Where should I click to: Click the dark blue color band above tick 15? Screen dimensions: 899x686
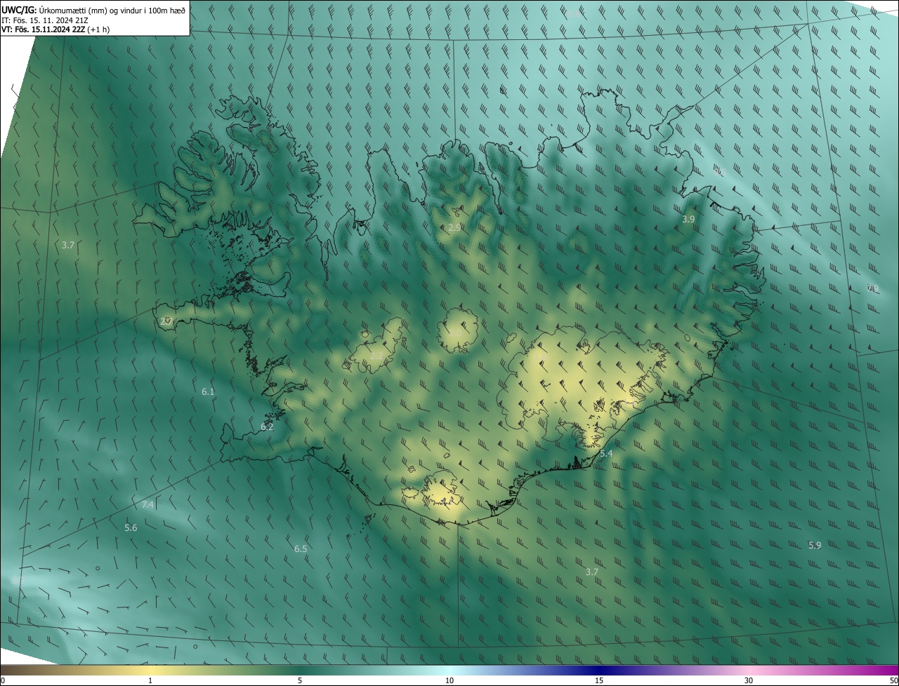pos(599,671)
